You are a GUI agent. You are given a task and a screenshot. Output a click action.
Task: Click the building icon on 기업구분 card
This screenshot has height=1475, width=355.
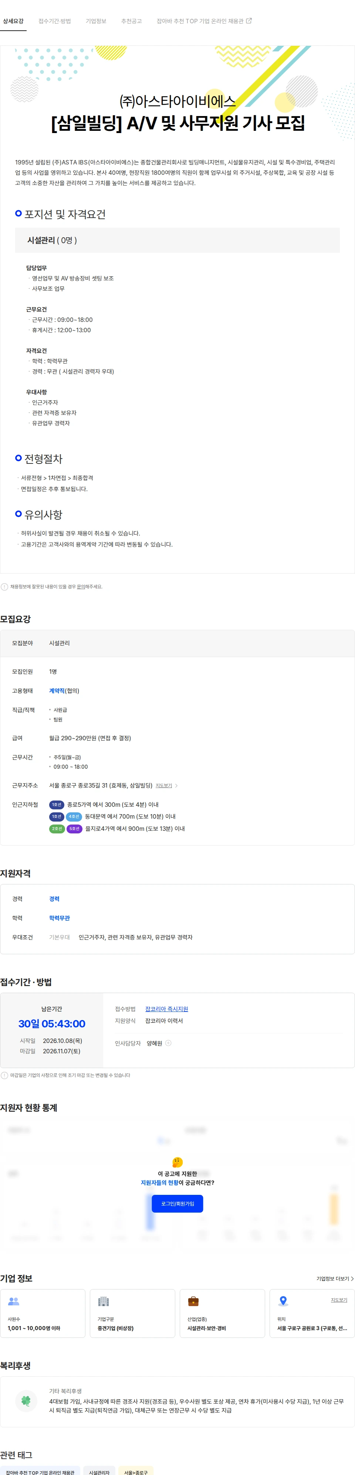(x=104, y=1302)
